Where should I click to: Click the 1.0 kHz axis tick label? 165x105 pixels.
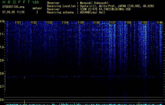(x=2, y=47)
